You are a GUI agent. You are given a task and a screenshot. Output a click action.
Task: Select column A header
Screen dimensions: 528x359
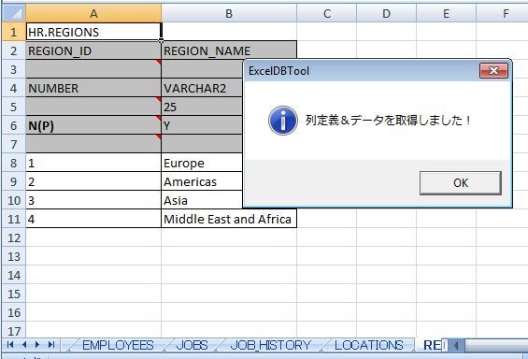tap(93, 13)
